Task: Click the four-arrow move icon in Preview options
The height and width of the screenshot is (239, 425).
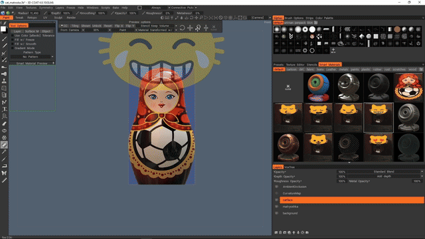Action: 190,28
